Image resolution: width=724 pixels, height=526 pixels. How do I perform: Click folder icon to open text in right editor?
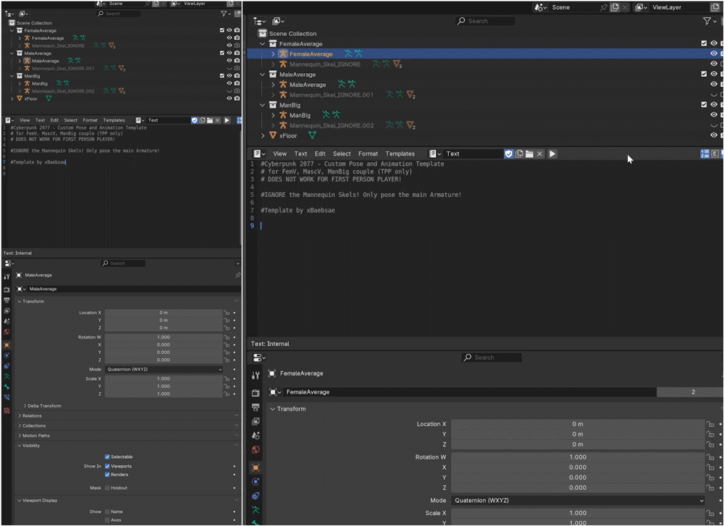point(529,153)
